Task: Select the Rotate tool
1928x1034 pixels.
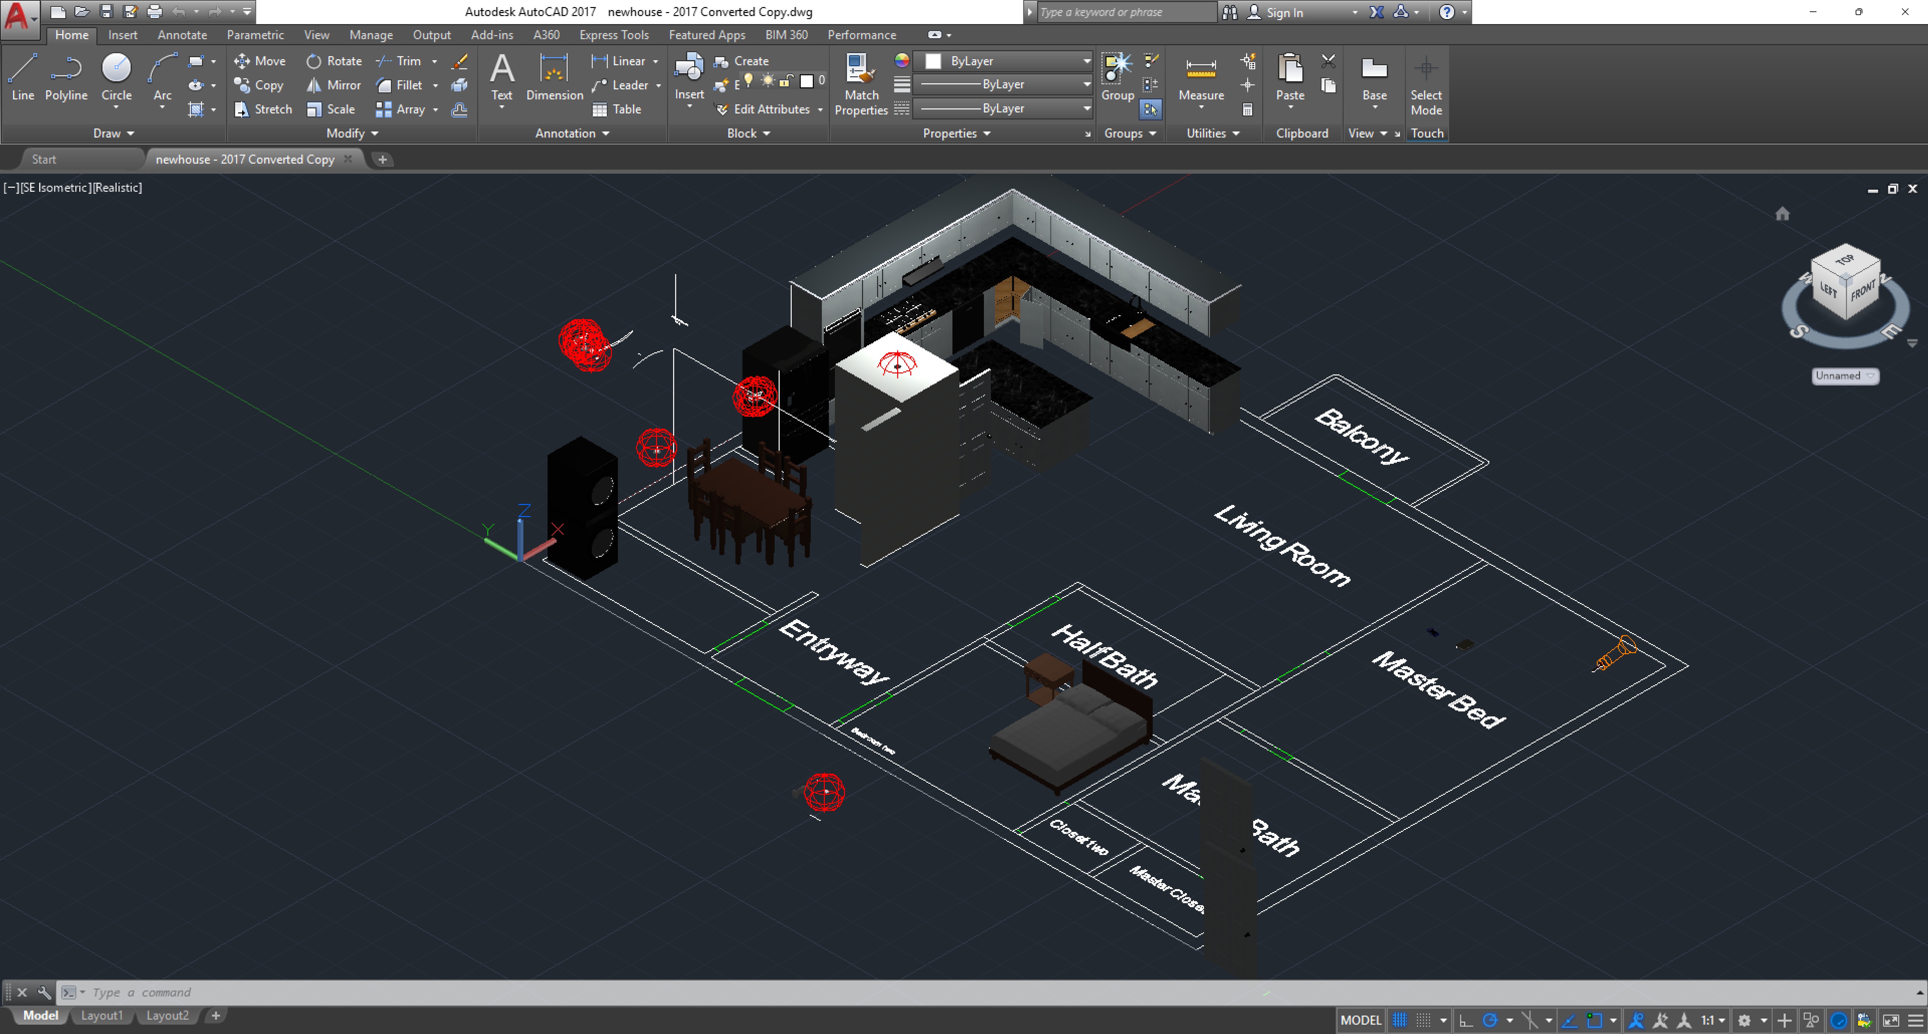Action: [x=334, y=61]
